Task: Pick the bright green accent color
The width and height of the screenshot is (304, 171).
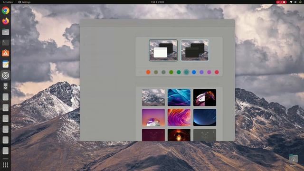Action: 171,72
